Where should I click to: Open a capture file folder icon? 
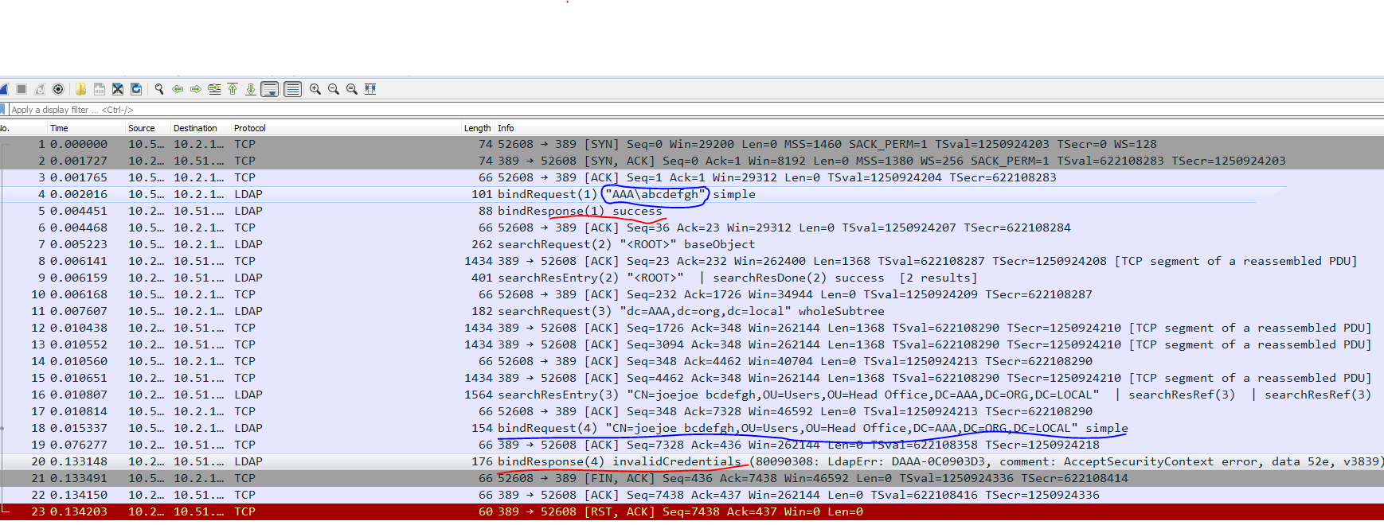pos(80,89)
